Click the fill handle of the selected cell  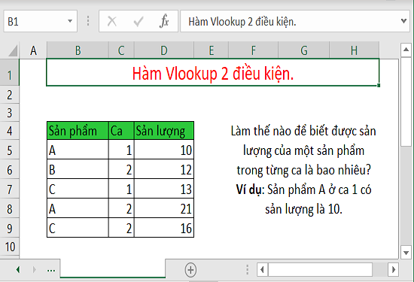point(379,86)
